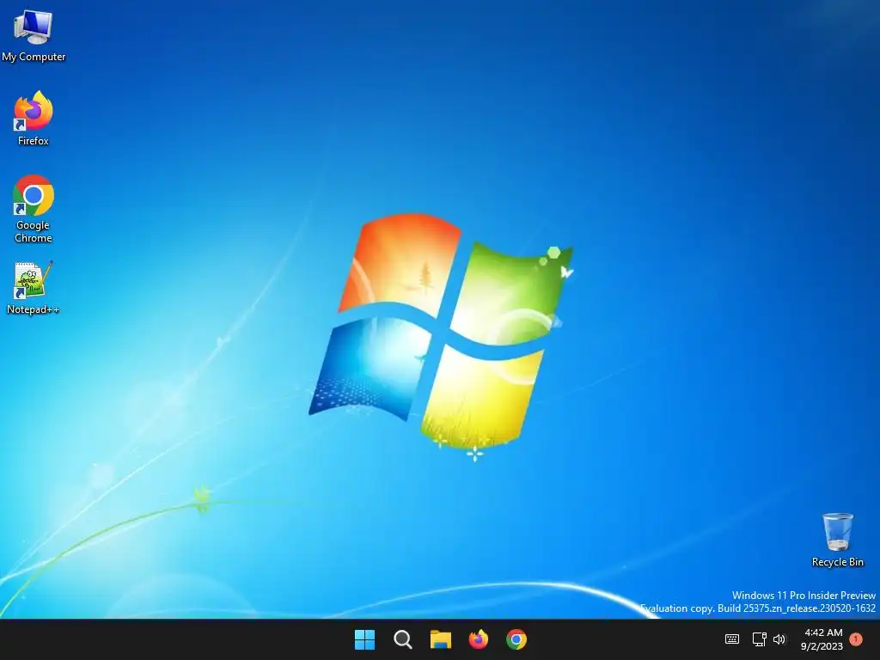Open taskbar Search
880x660 pixels.
402,639
